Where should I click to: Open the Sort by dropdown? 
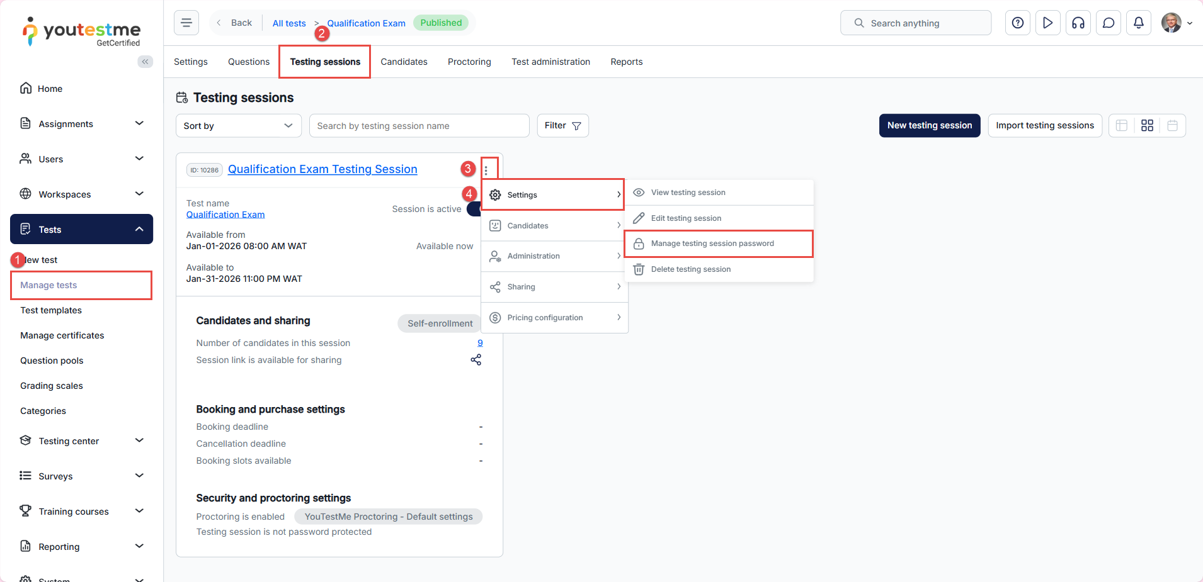pyautogui.click(x=238, y=126)
